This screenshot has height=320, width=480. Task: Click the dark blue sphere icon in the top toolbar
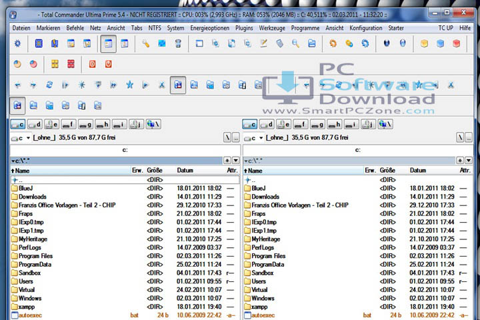387,43
